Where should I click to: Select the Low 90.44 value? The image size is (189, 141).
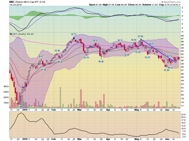(x=121, y=5)
